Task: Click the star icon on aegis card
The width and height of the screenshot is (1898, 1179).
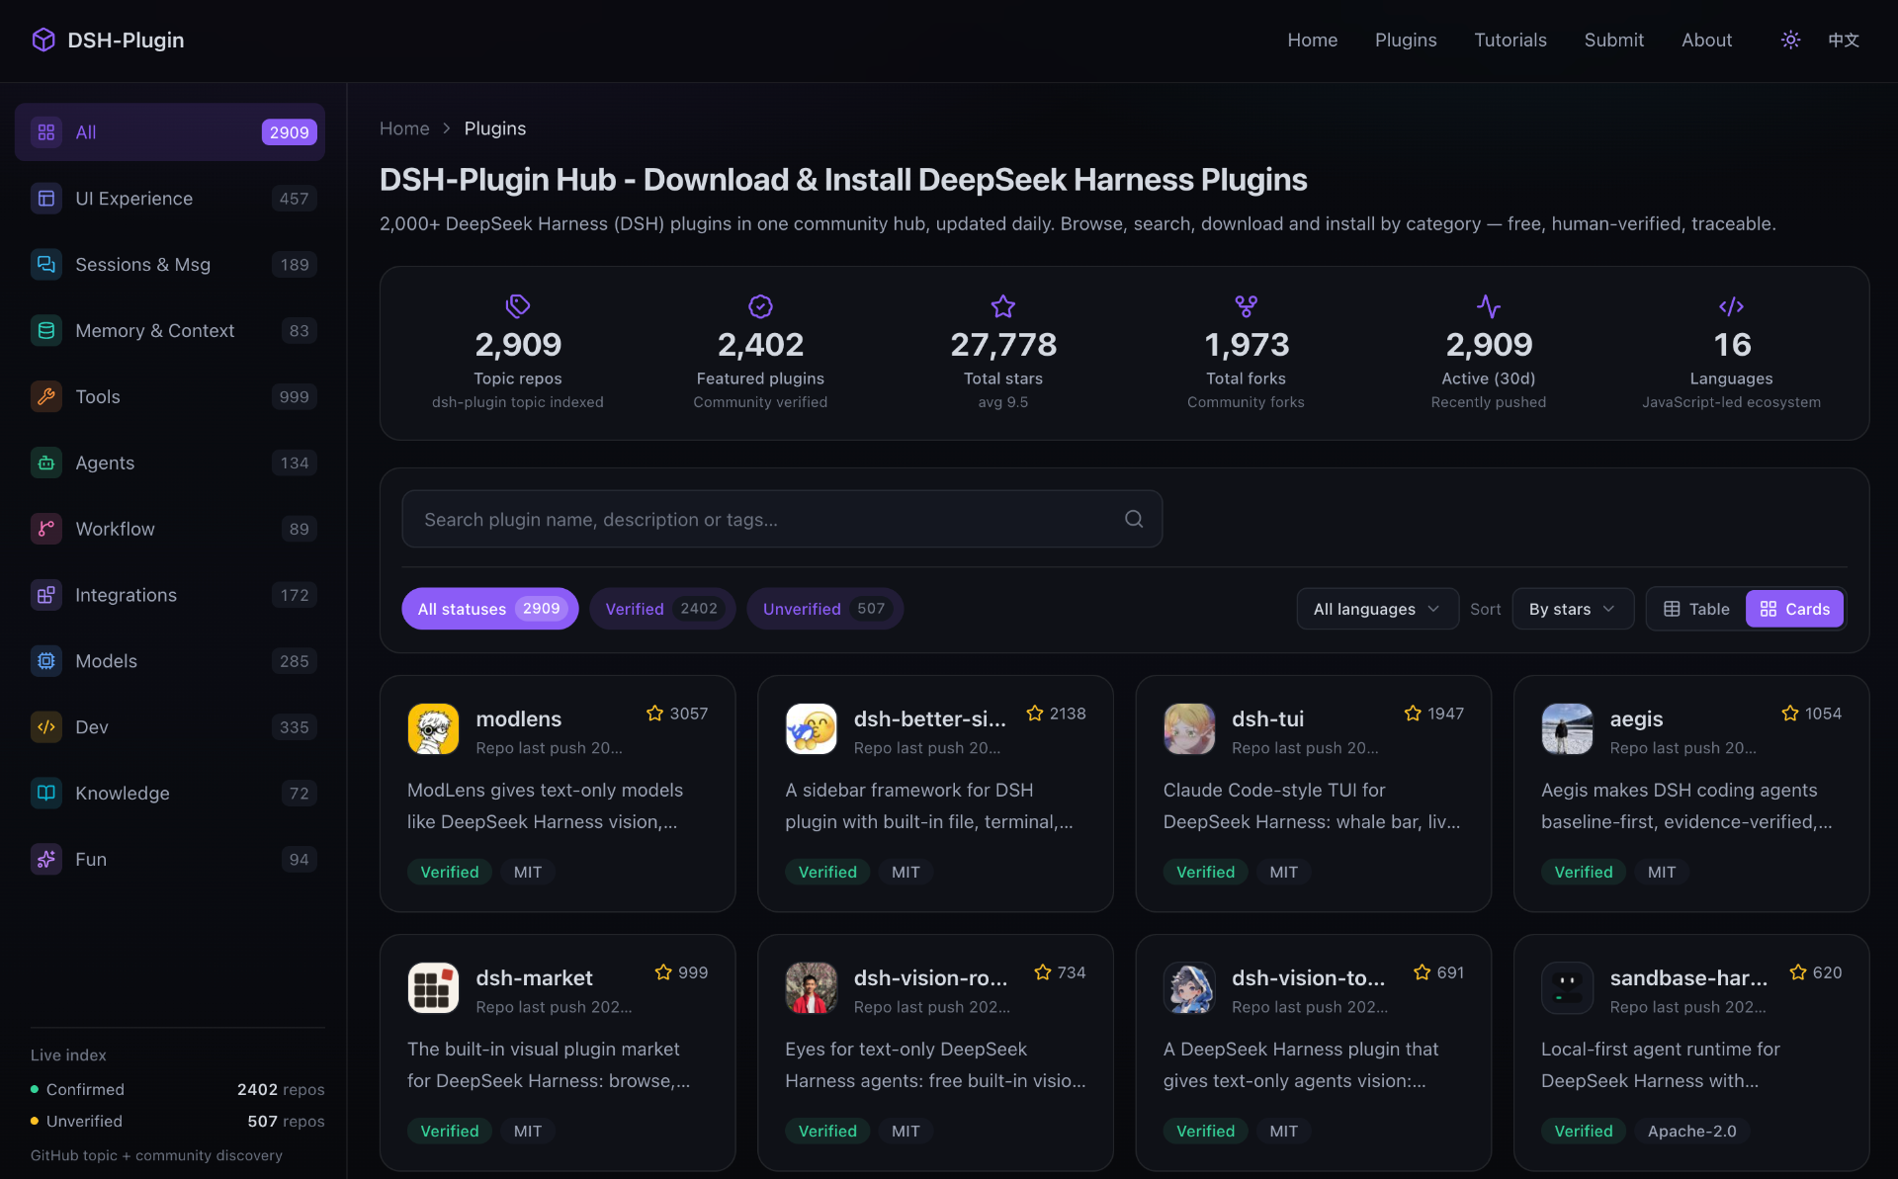Action: tap(1790, 714)
